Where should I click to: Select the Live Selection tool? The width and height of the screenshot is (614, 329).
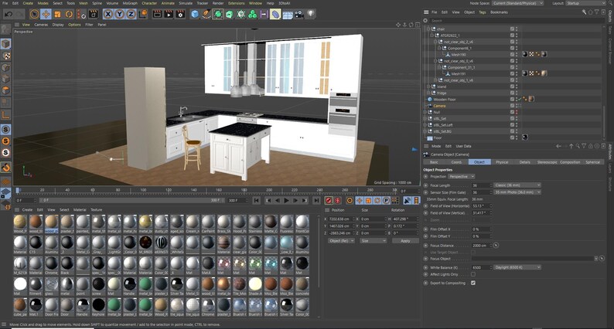tap(35, 15)
